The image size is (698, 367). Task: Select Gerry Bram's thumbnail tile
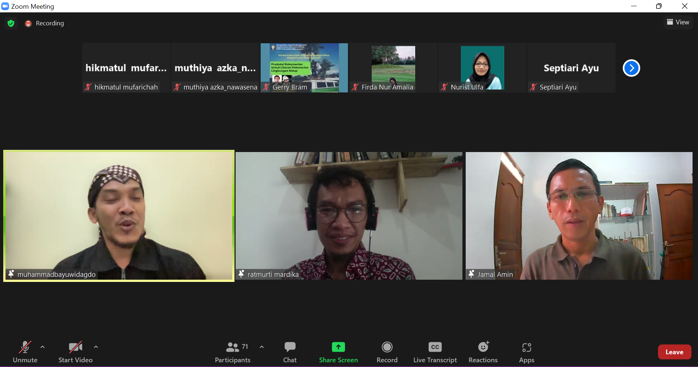pyautogui.click(x=304, y=68)
